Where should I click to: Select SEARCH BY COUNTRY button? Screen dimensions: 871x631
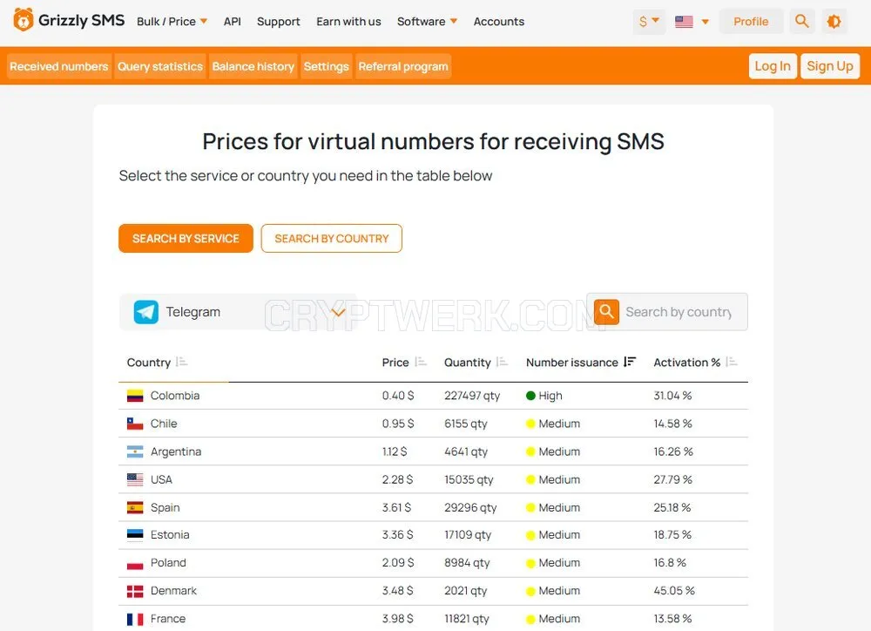(332, 239)
